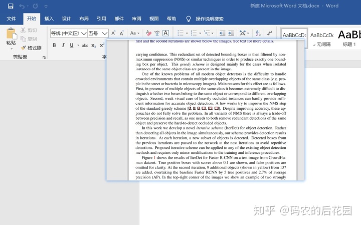This screenshot has height=225, width=361.
Task: Switch to the 帮助 tab
Action: coord(171,19)
